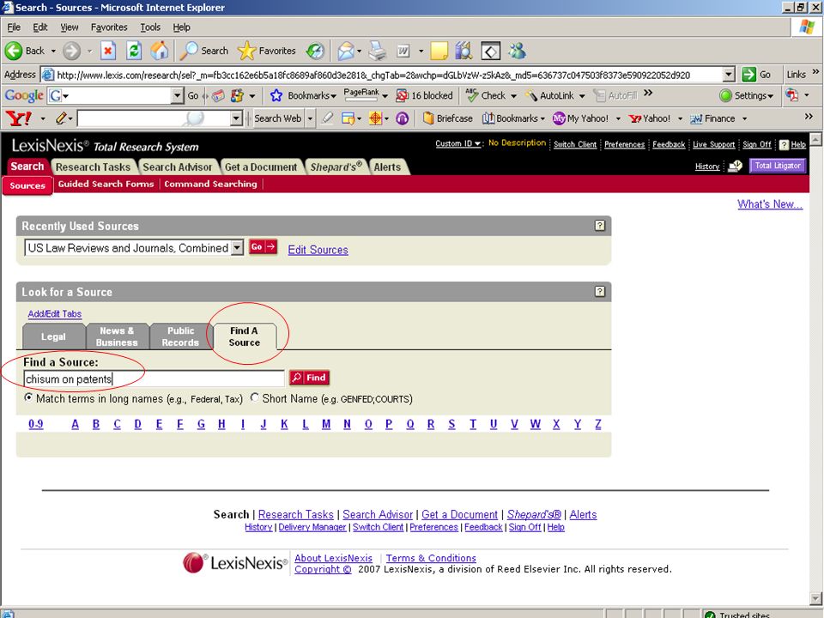The height and width of the screenshot is (618, 824).
Task: Click the red Go button for sources
Action: pyautogui.click(x=263, y=247)
